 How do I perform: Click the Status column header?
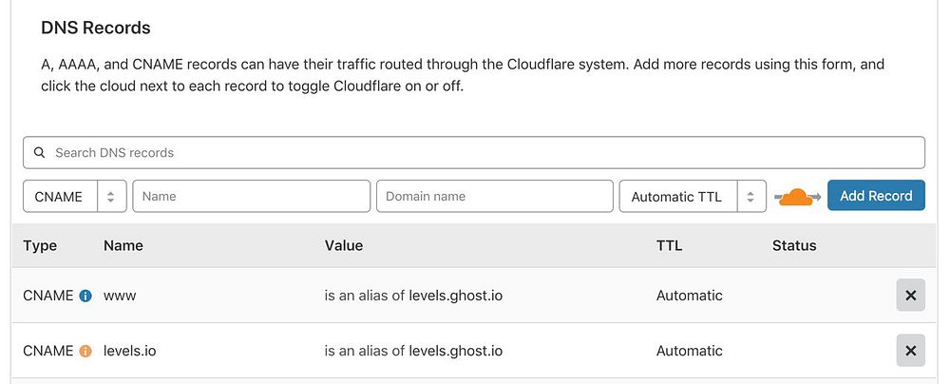point(794,245)
